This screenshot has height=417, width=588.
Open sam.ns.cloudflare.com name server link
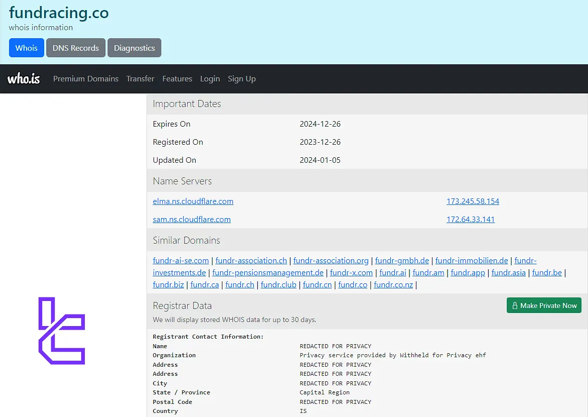(192, 220)
